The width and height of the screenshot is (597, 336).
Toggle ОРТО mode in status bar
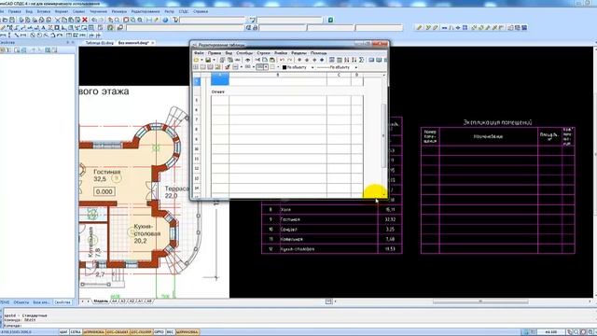[x=160, y=332]
